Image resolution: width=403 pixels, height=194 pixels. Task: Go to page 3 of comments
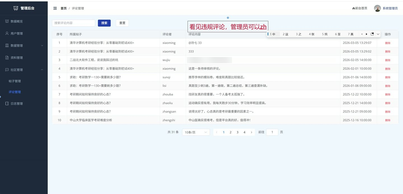coord(238,132)
